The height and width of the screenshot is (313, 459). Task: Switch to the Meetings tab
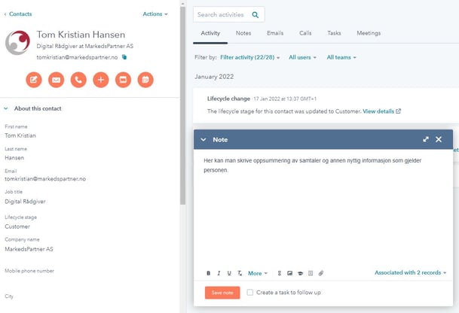pyautogui.click(x=369, y=33)
